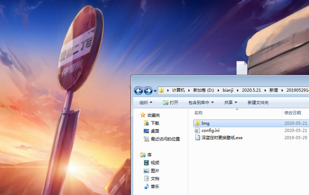Select 深蓝定时更换壁纸.exe file
309x195 pixels.
point(222,137)
